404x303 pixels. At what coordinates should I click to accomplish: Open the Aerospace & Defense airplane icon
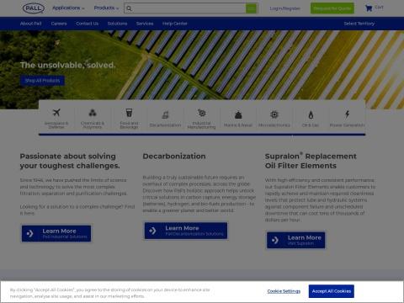56,113
